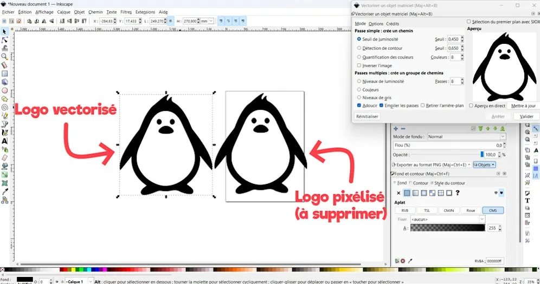The image size is (540, 284).
Task: Select the Gradient tool
Action: click(x=4, y=175)
